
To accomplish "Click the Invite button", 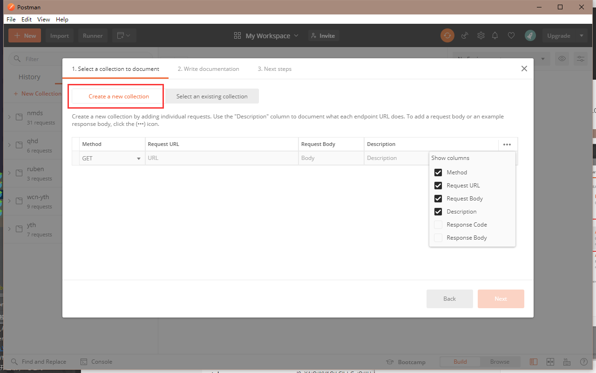I will click(x=324, y=35).
